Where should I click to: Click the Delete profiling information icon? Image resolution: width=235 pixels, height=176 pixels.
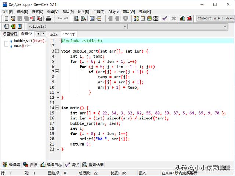pos(189,18)
